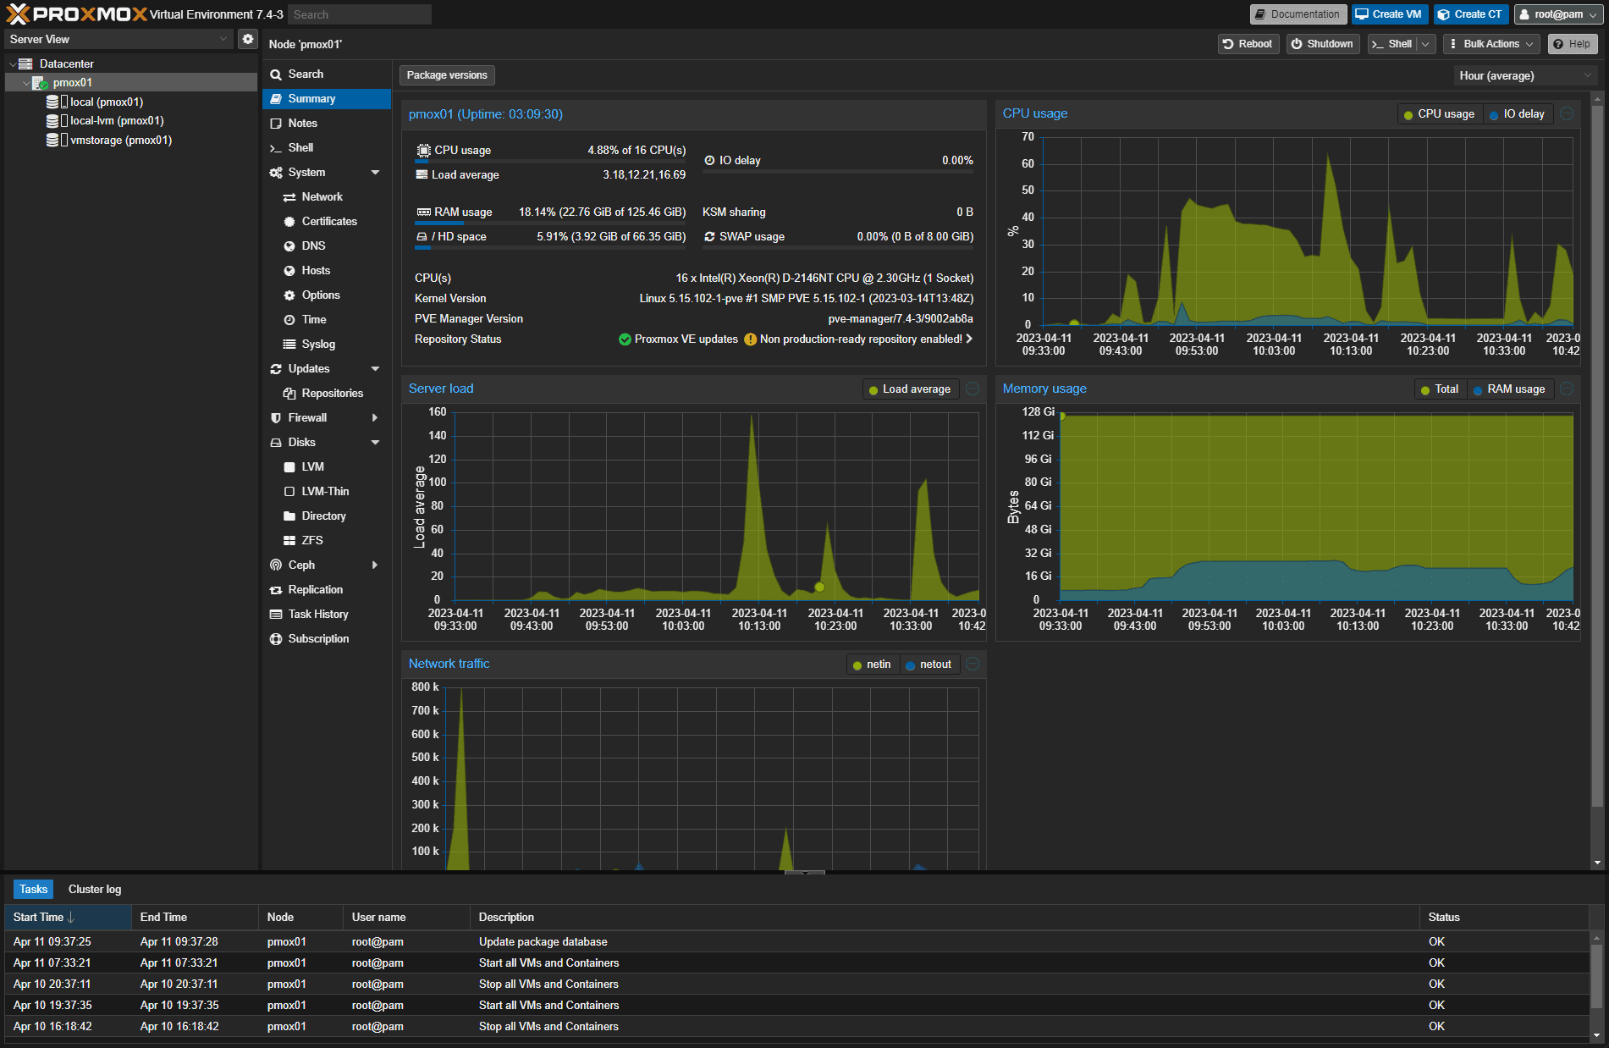Click the Proxmox logo in header
The image size is (1609, 1048).
pyautogui.click(x=76, y=14)
